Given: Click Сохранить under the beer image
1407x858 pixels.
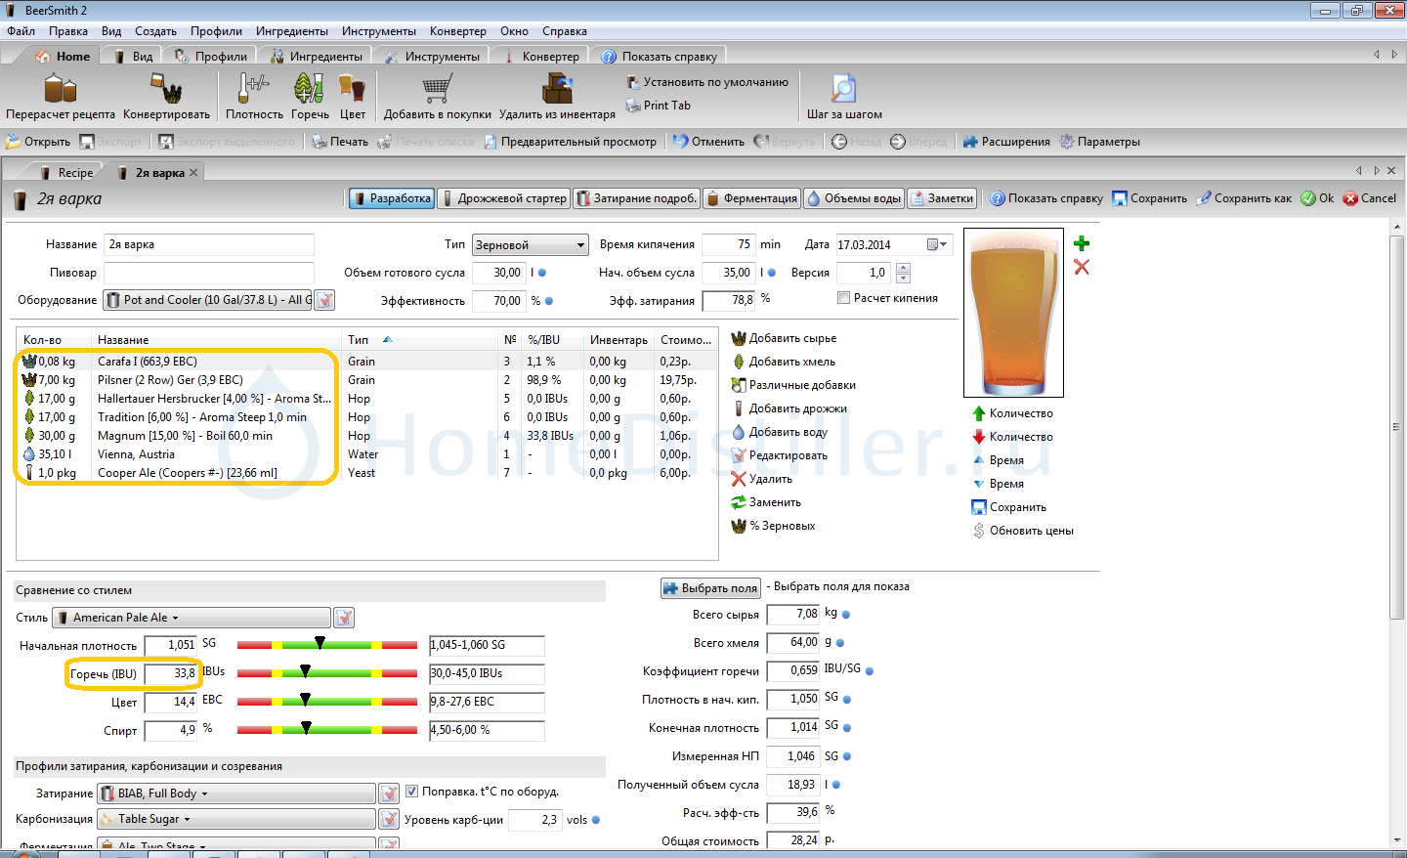Looking at the screenshot, I should pyautogui.click(x=1008, y=507).
